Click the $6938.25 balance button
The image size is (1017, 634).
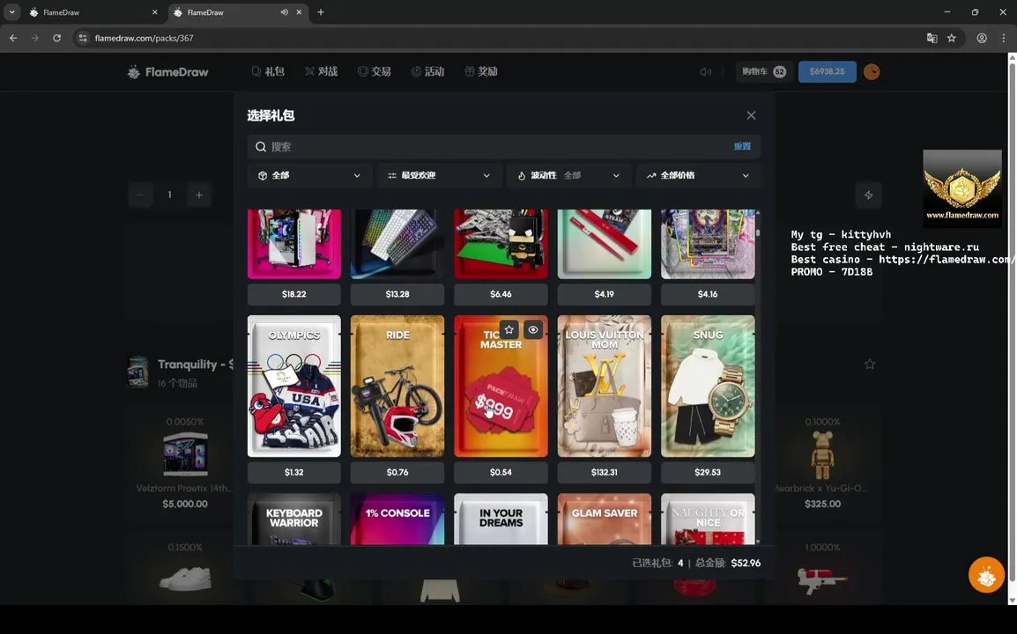click(827, 71)
